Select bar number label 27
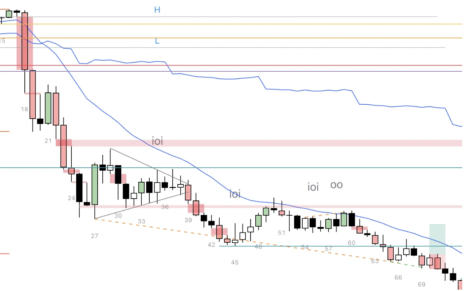The image size is (464, 291). coord(95,236)
